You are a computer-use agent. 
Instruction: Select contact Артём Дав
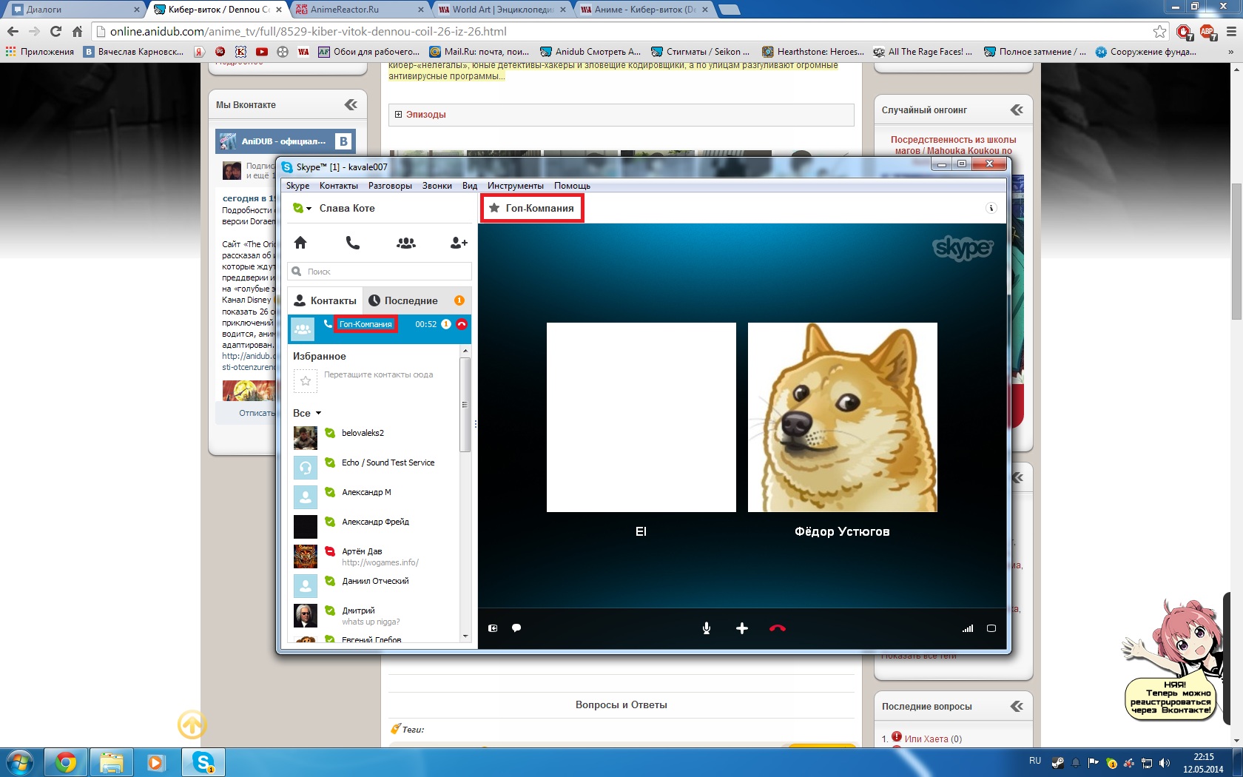[374, 556]
